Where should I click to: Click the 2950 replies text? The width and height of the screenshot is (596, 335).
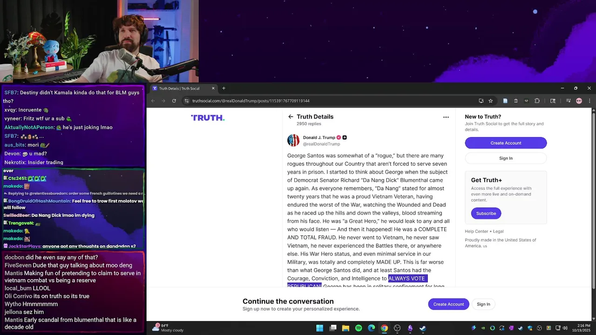(309, 124)
